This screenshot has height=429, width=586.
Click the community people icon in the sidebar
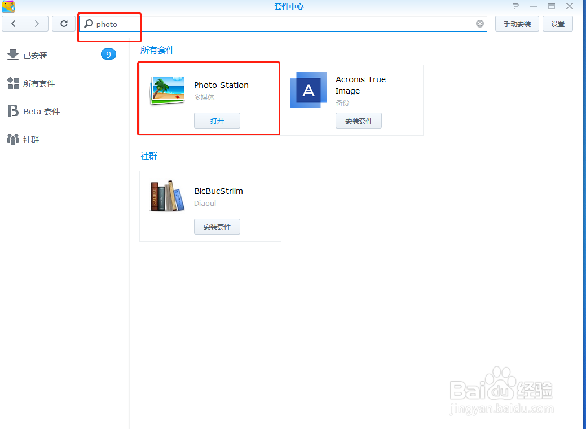click(13, 140)
